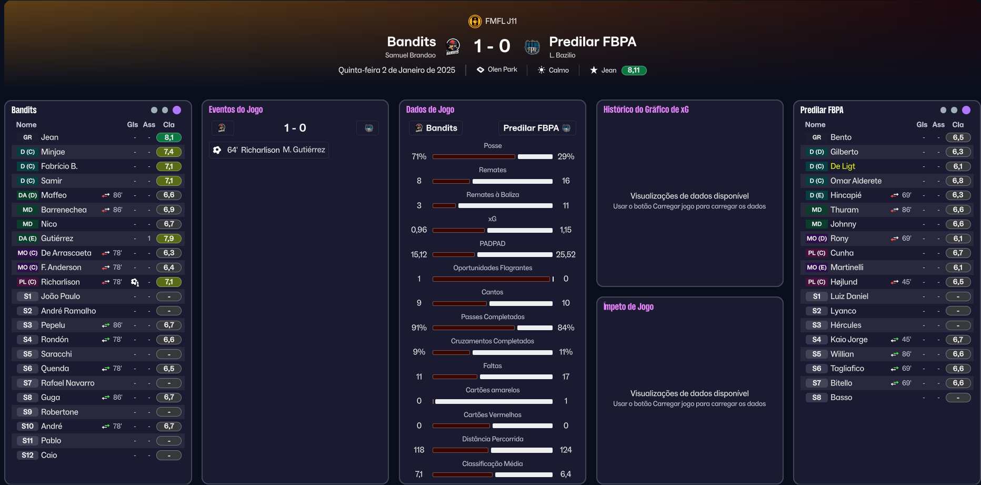The width and height of the screenshot is (981, 485).
Task: Select the first page dot in the Predilar FBPA panel
Action: (x=943, y=110)
